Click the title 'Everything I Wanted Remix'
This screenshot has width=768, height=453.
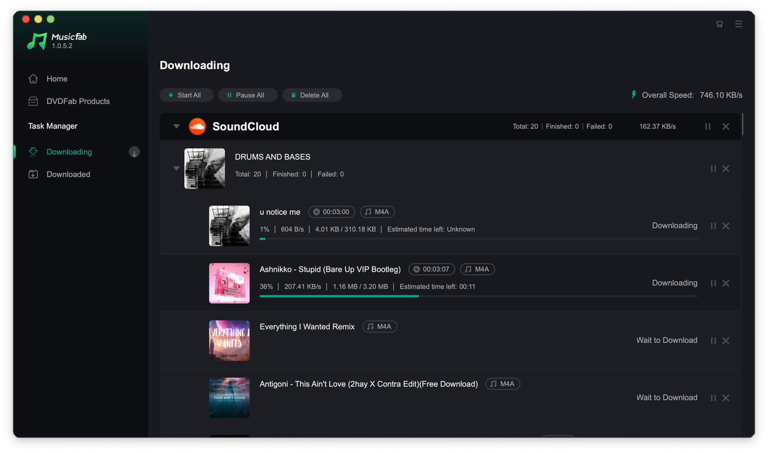[307, 326]
